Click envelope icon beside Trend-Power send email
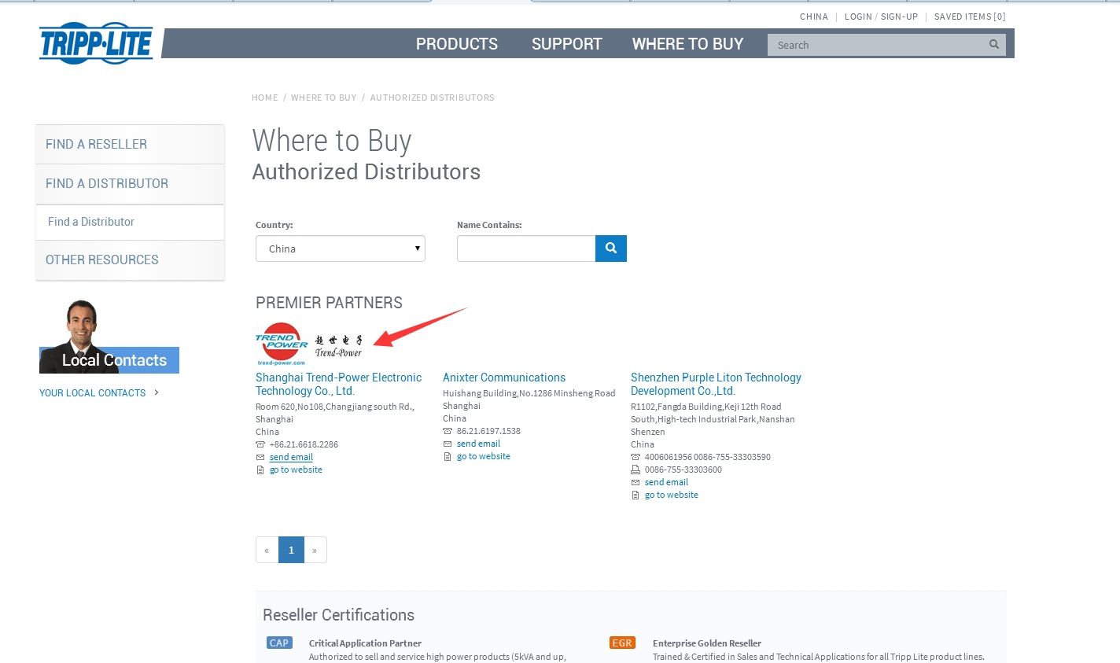Screen dimensions: 1120x663 (260, 457)
